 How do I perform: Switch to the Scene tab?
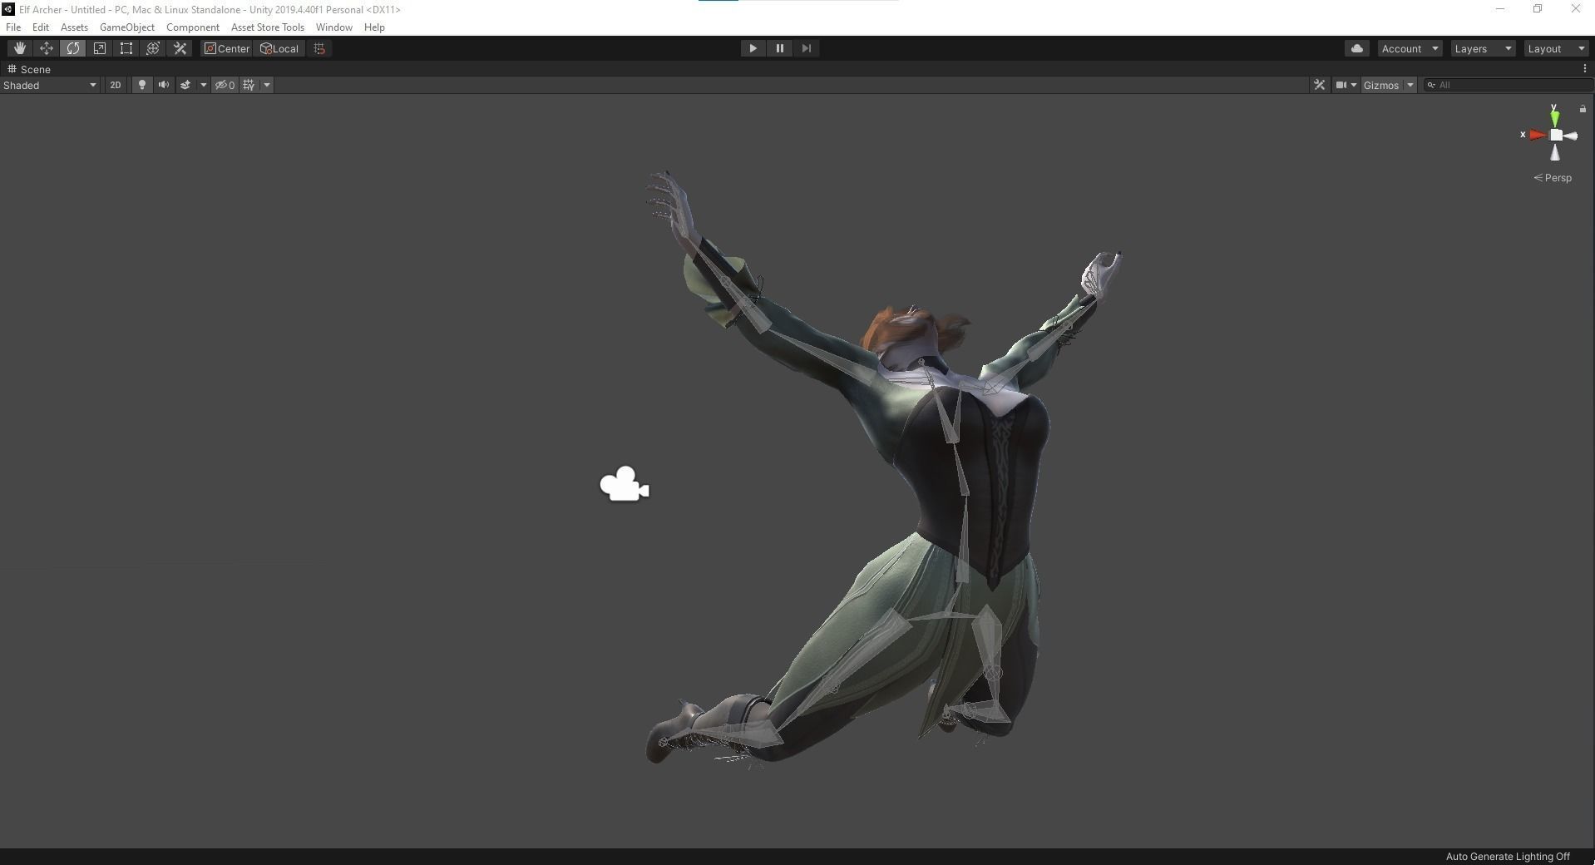click(x=29, y=69)
